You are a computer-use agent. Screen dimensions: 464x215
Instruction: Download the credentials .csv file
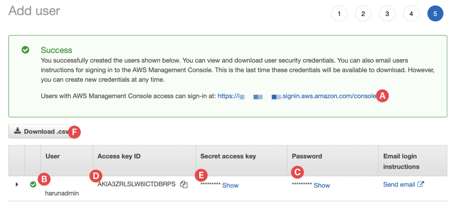(x=42, y=131)
